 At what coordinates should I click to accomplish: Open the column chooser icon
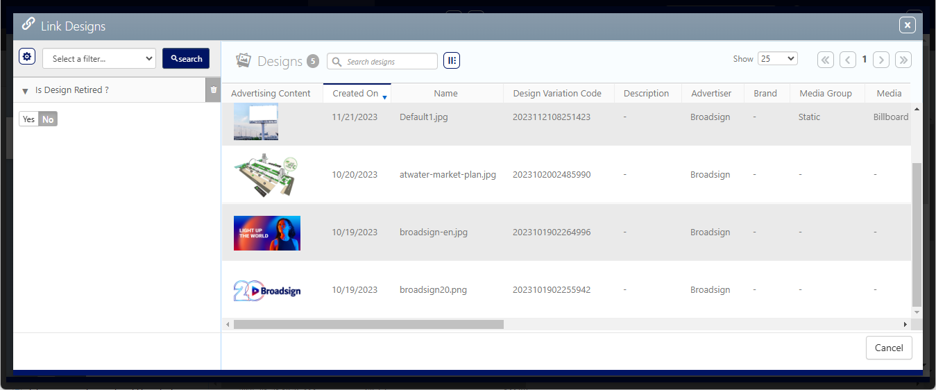click(x=452, y=61)
